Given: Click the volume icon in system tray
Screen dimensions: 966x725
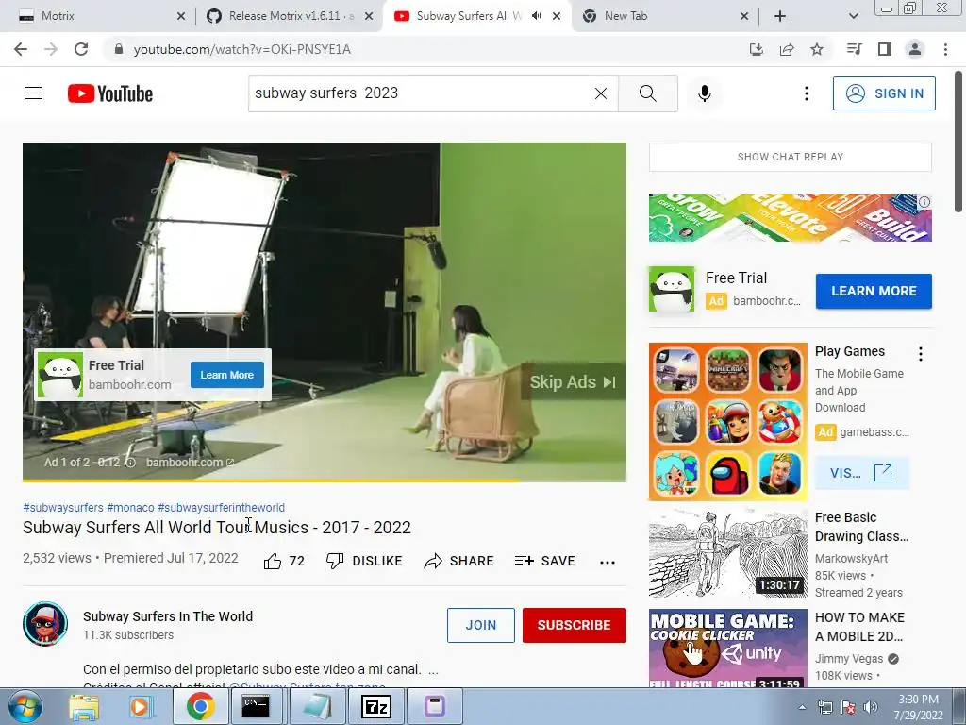Looking at the screenshot, I should click(x=871, y=707).
